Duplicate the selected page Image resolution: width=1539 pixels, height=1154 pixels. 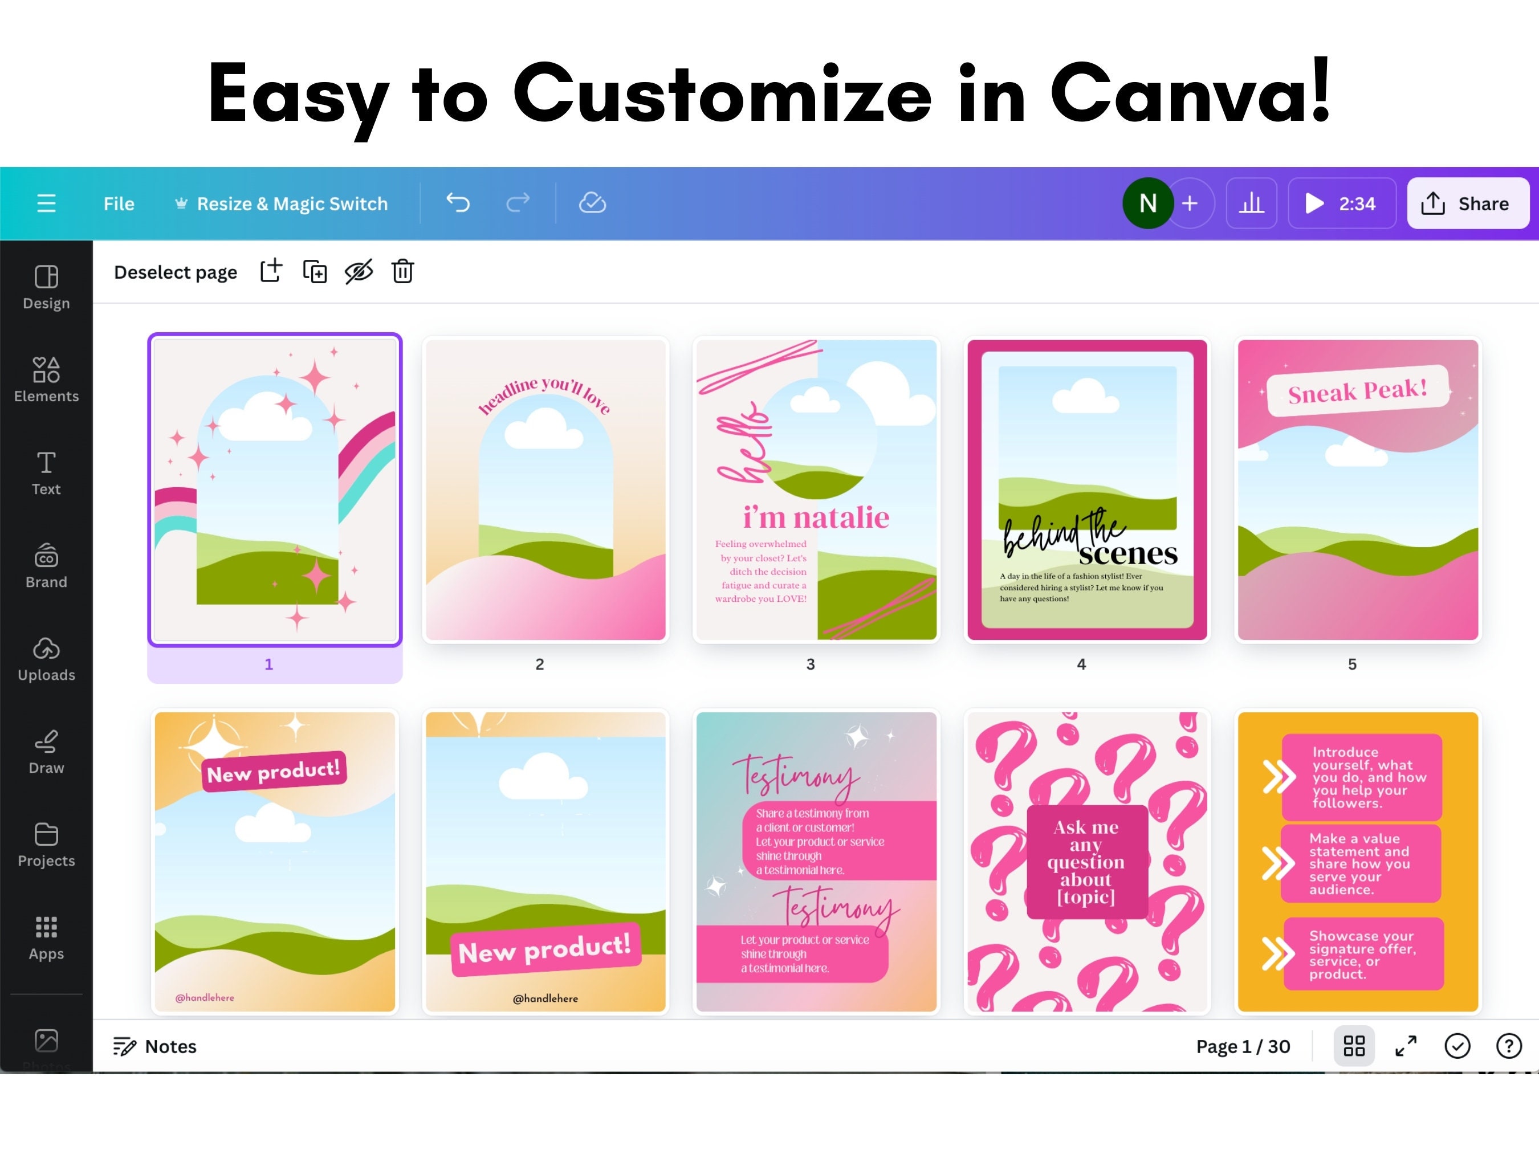pos(315,271)
